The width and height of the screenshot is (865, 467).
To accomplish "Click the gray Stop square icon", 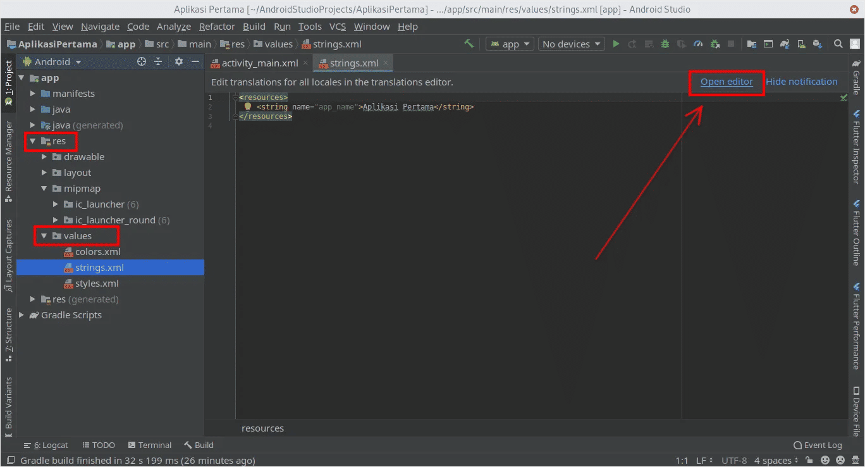I will coord(731,44).
